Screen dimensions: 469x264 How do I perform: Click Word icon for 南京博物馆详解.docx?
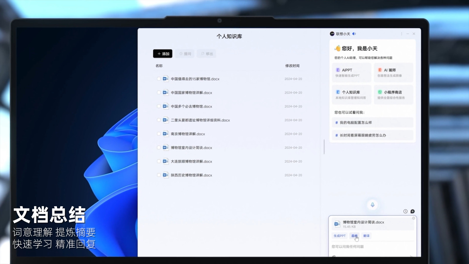tap(166, 134)
